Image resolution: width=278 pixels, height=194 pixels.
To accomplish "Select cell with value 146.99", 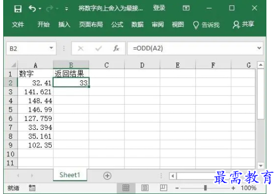I will coord(35,109).
